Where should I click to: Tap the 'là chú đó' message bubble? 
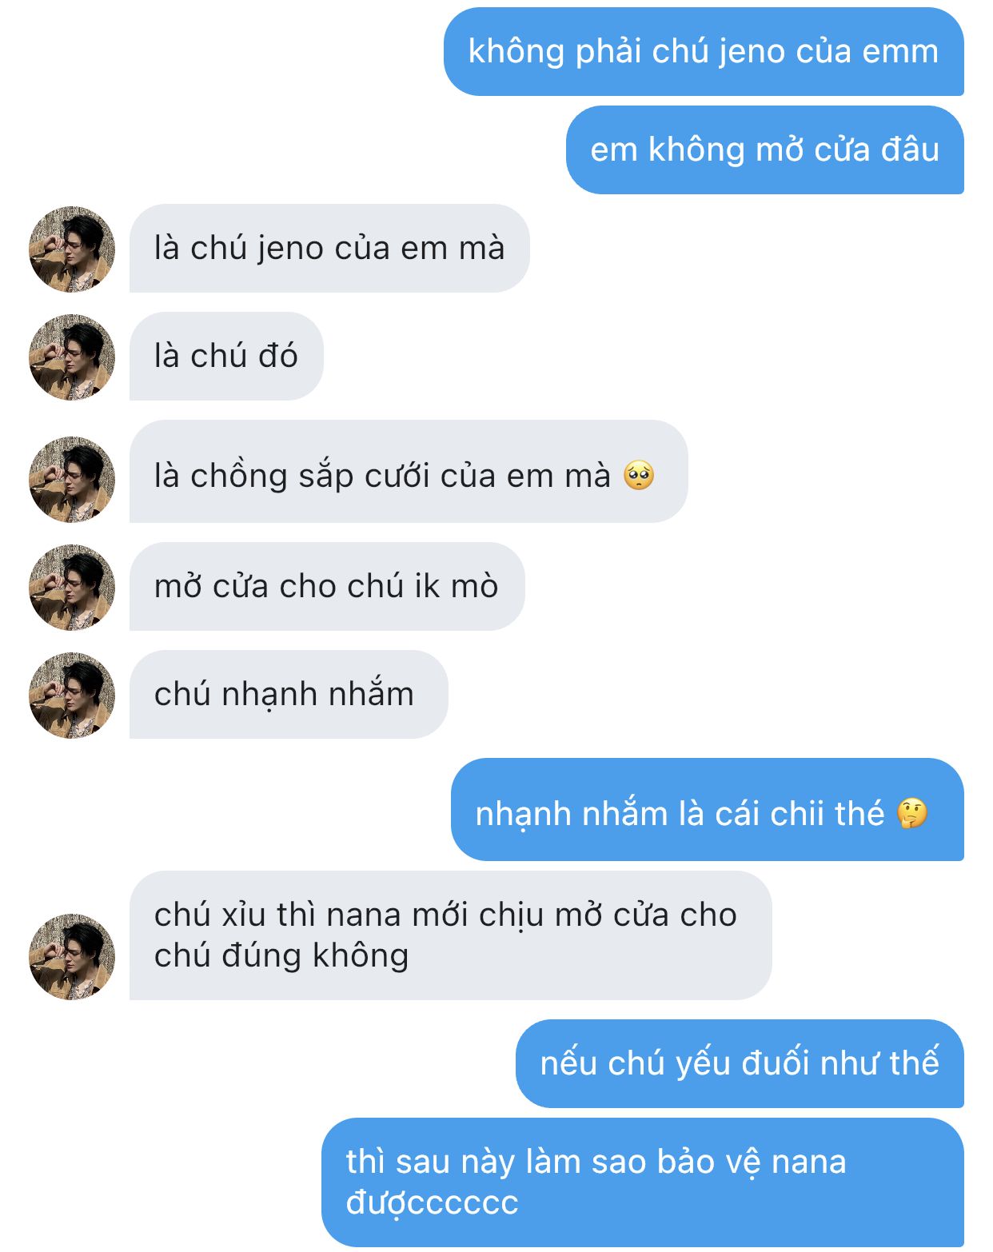click(226, 357)
